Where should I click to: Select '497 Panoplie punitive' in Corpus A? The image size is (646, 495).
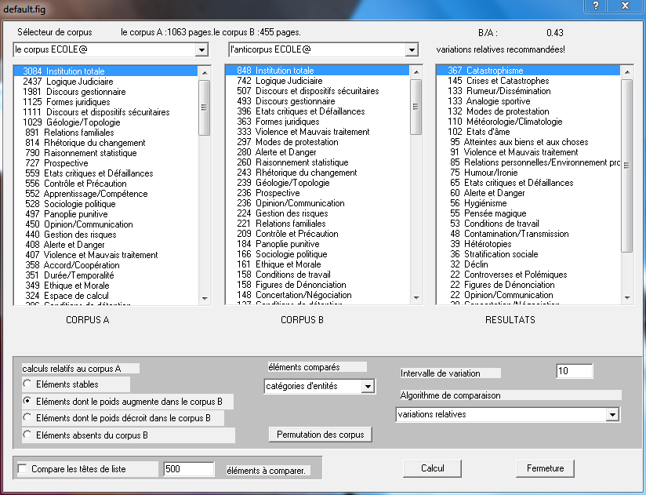[106, 214]
